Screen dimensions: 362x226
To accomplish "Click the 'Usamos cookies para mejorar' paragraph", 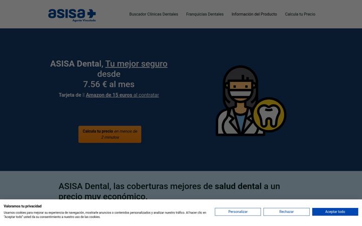I will coord(105,215).
